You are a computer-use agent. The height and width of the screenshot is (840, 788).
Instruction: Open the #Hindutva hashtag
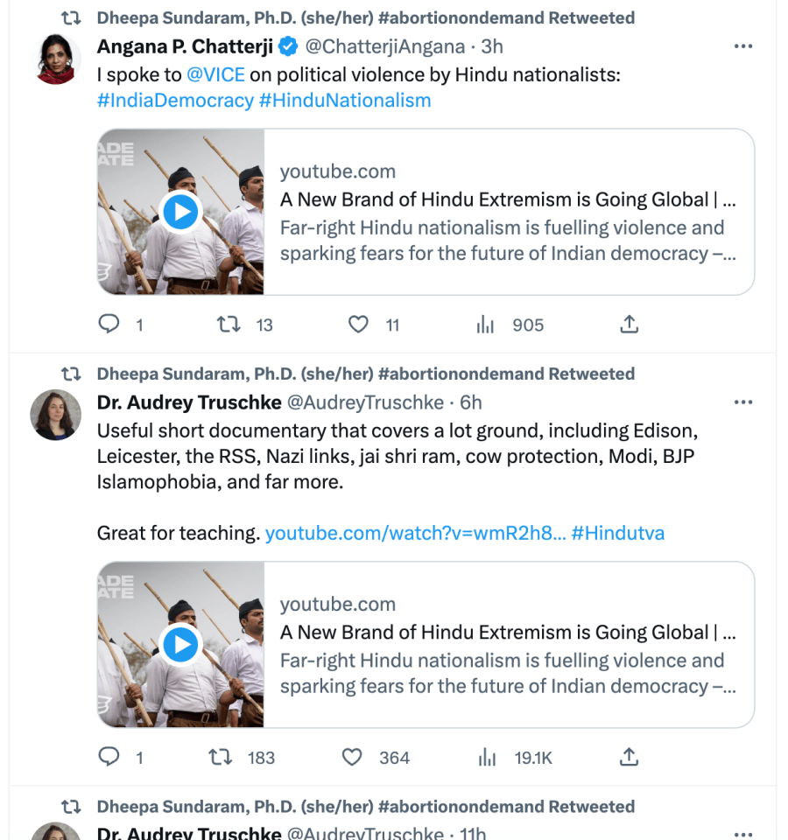pyautogui.click(x=617, y=533)
